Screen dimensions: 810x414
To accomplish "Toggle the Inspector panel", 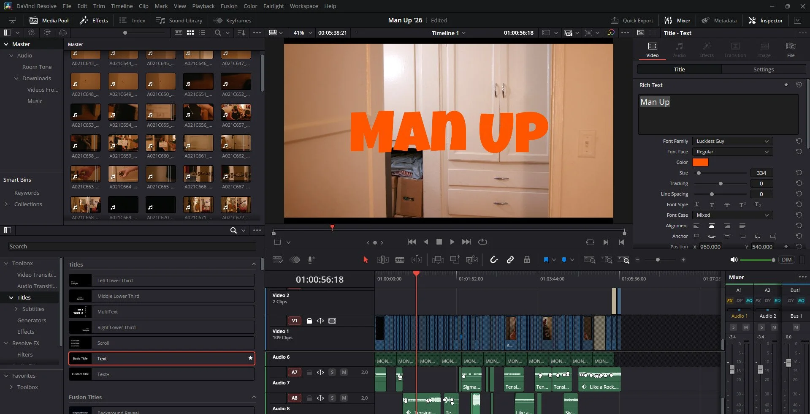I will tap(765, 20).
